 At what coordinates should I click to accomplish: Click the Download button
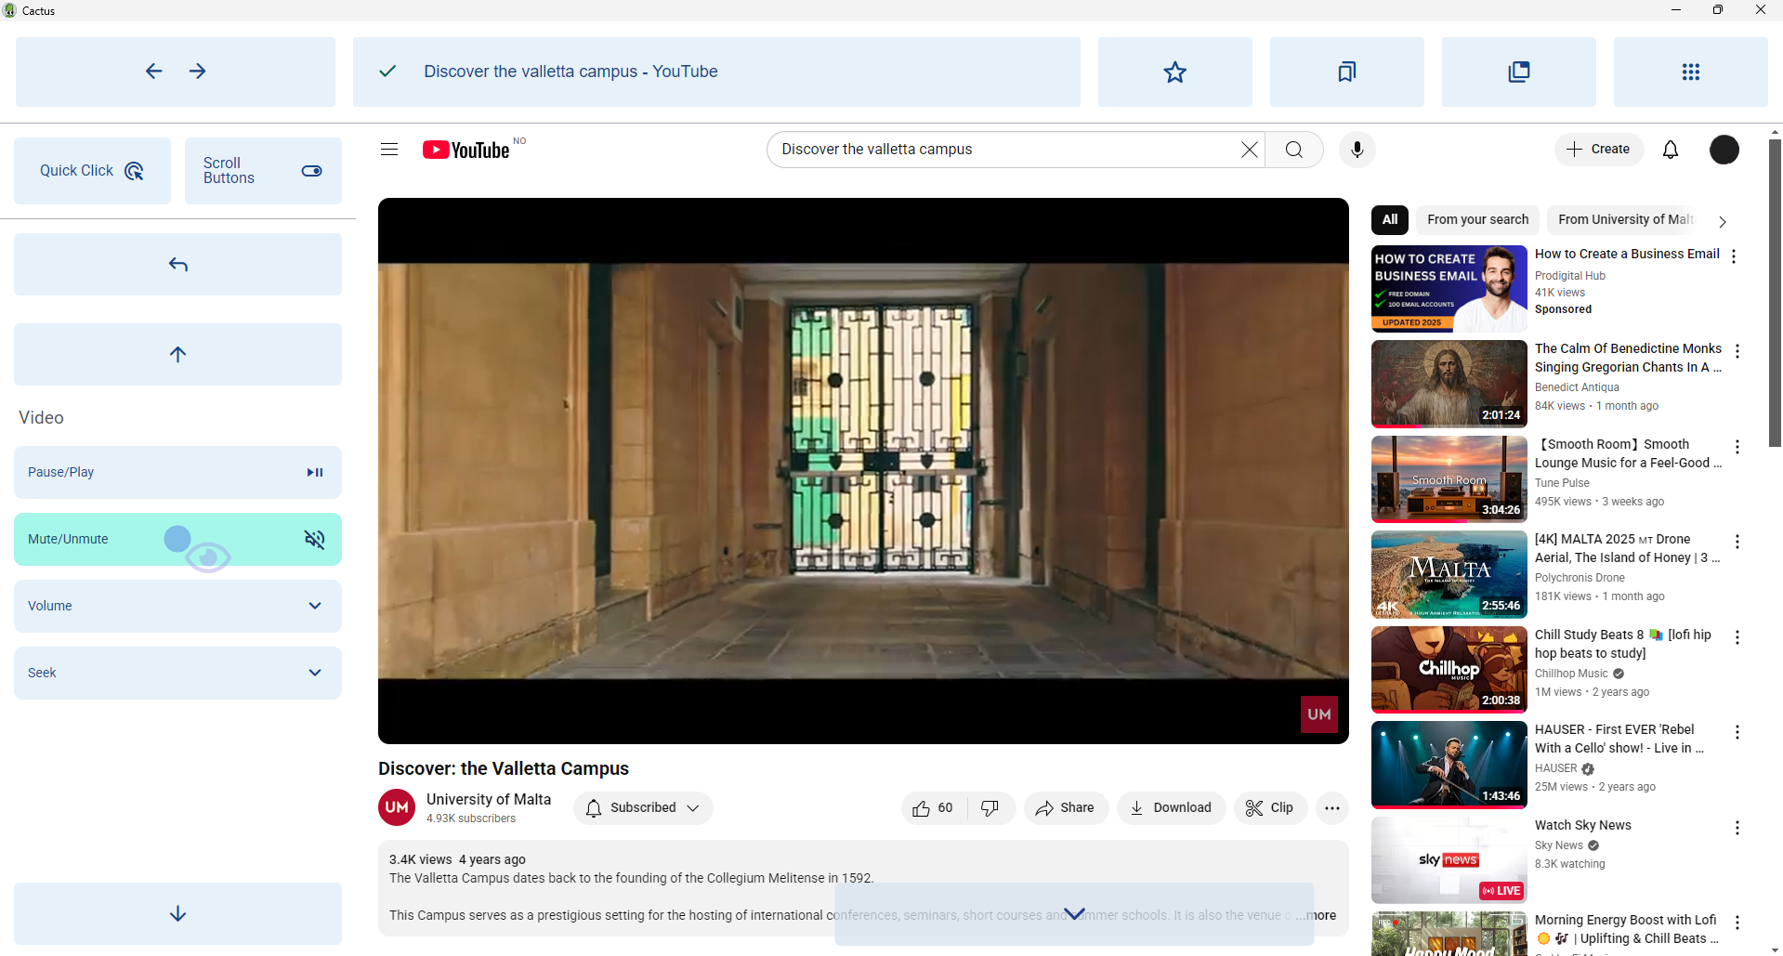coord(1171,808)
